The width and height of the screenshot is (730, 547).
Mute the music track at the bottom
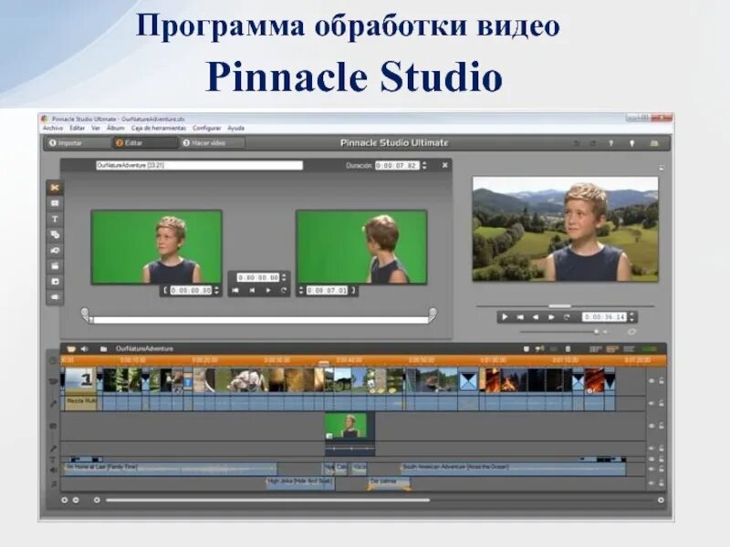652,484
